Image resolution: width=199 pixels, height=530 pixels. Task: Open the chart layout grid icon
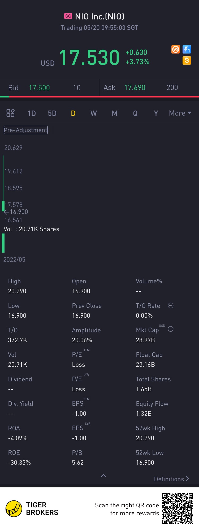click(x=10, y=113)
